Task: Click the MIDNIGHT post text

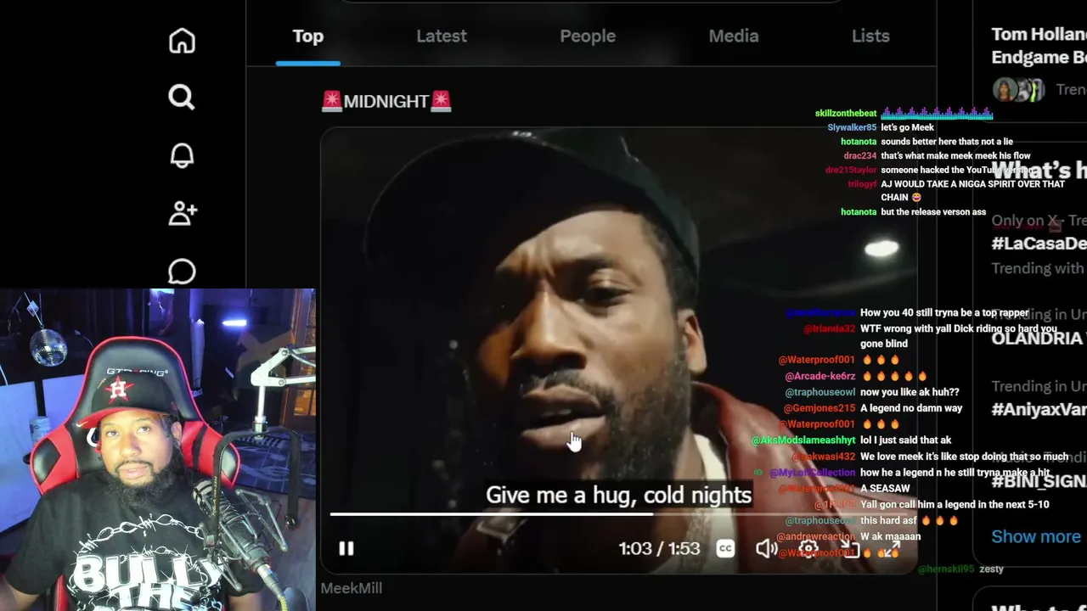Action: coord(386,102)
